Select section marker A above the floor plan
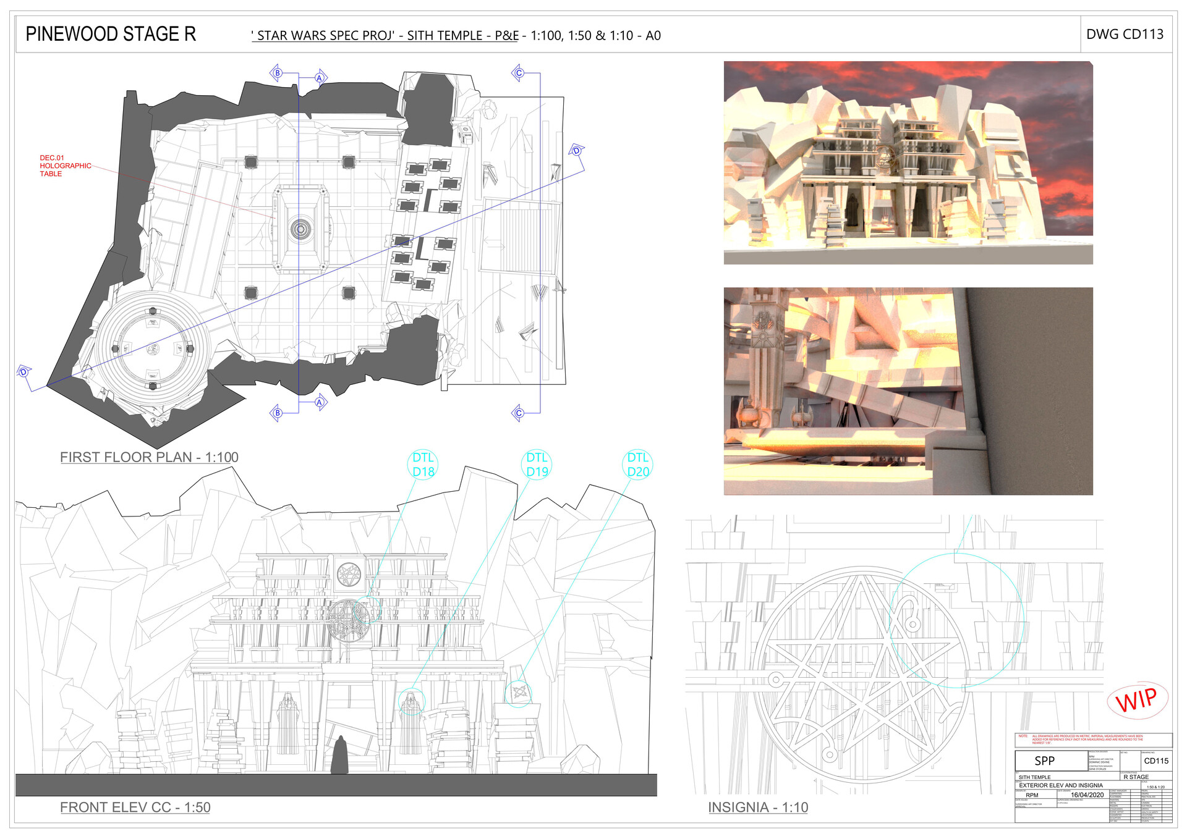Viewport: 1187px width, 839px height. (319, 78)
